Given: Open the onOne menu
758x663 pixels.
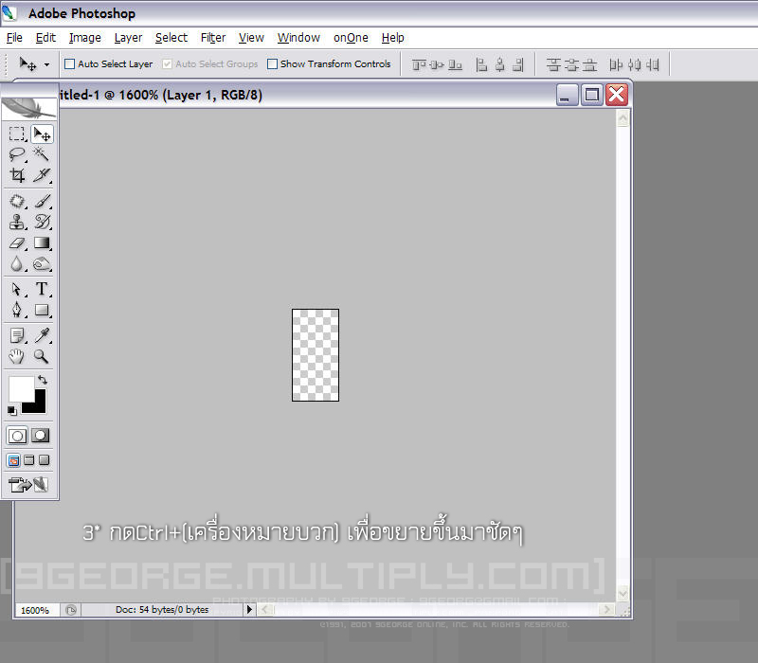Looking at the screenshot, I should (x=351, y=38).
